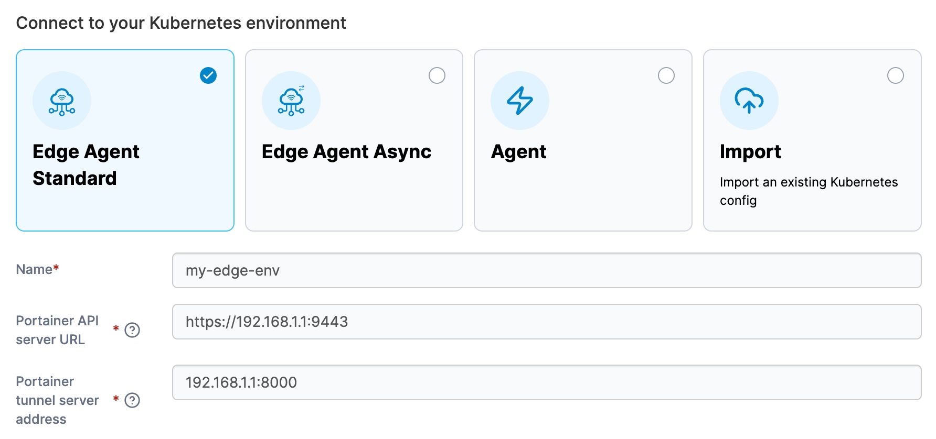
Task: Click the Edge Agent Standard card title
Action: click(x=86, y=164)
